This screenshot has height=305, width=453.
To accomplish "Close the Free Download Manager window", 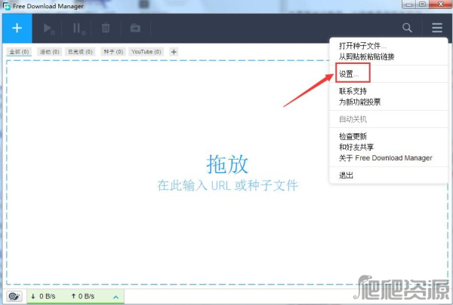I will [441, 5].
